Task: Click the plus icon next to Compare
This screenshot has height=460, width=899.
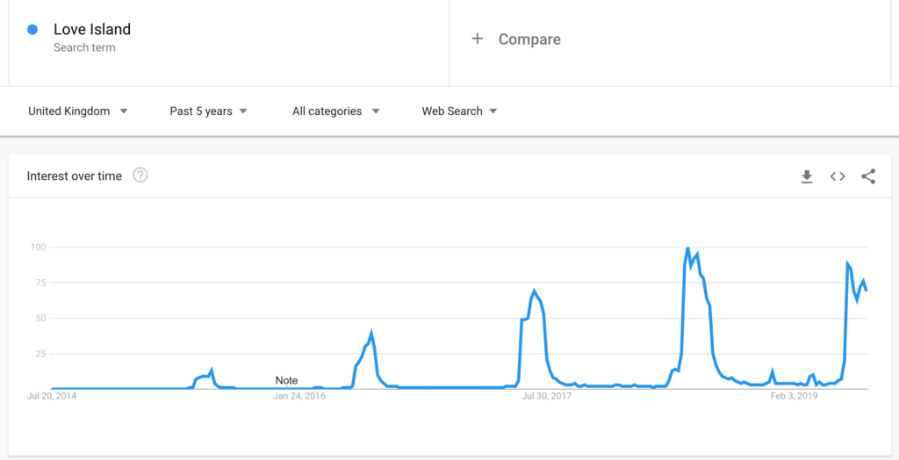Action: coord(477,39)
